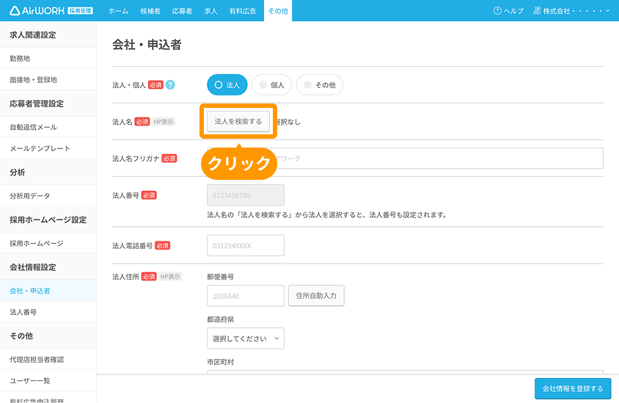The height and width of the screenshot is (403, 619).
Task: Open 分析用データ in the sidebar
Action: click(48, 196)
